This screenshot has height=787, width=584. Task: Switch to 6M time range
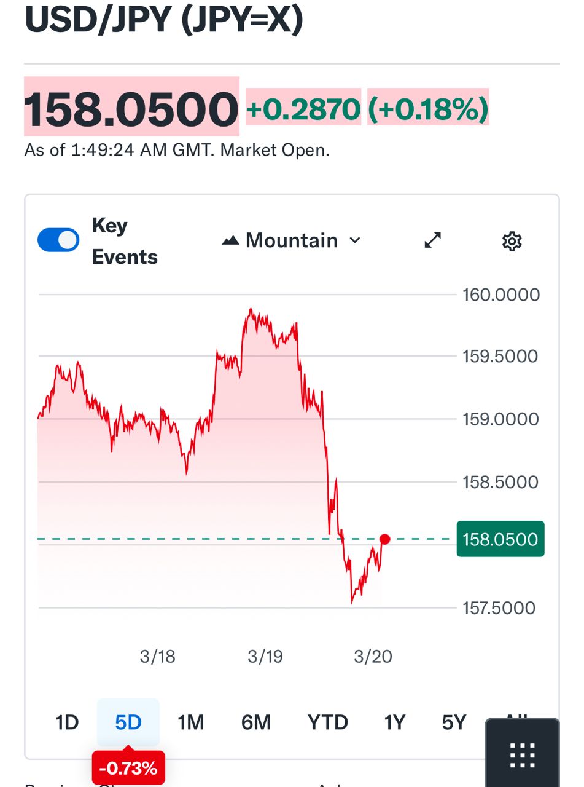coord(256,722)
